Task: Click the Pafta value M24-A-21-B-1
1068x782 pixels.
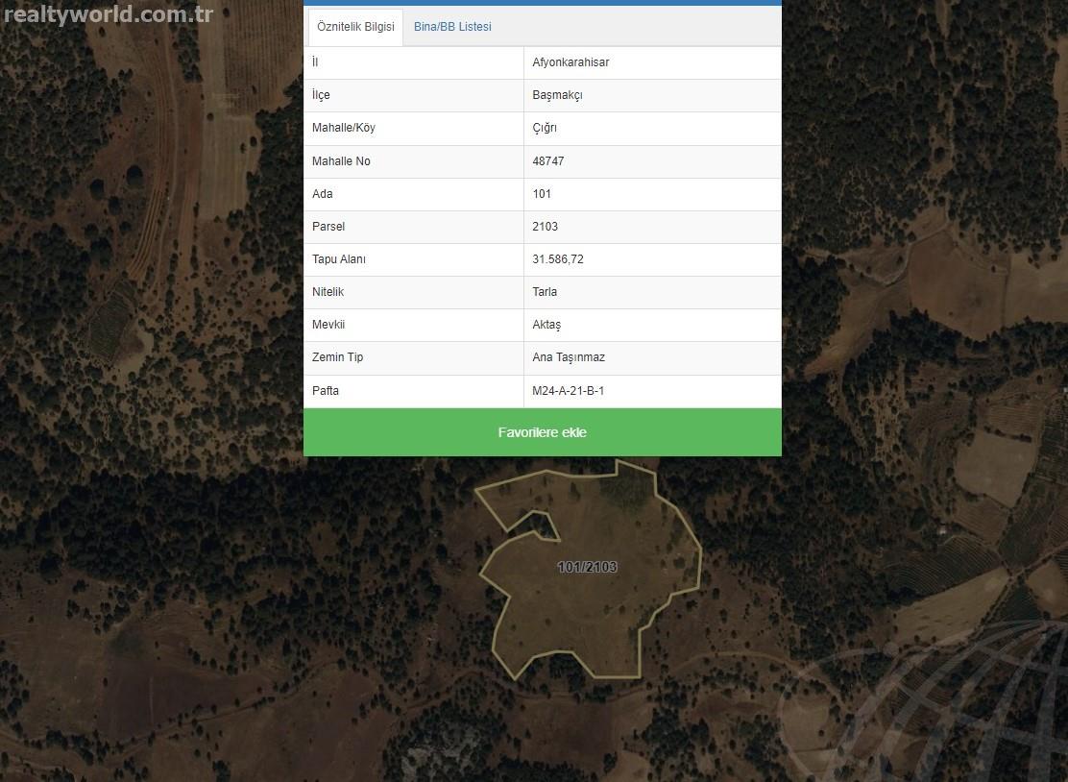Action: [x=568, y=390]
